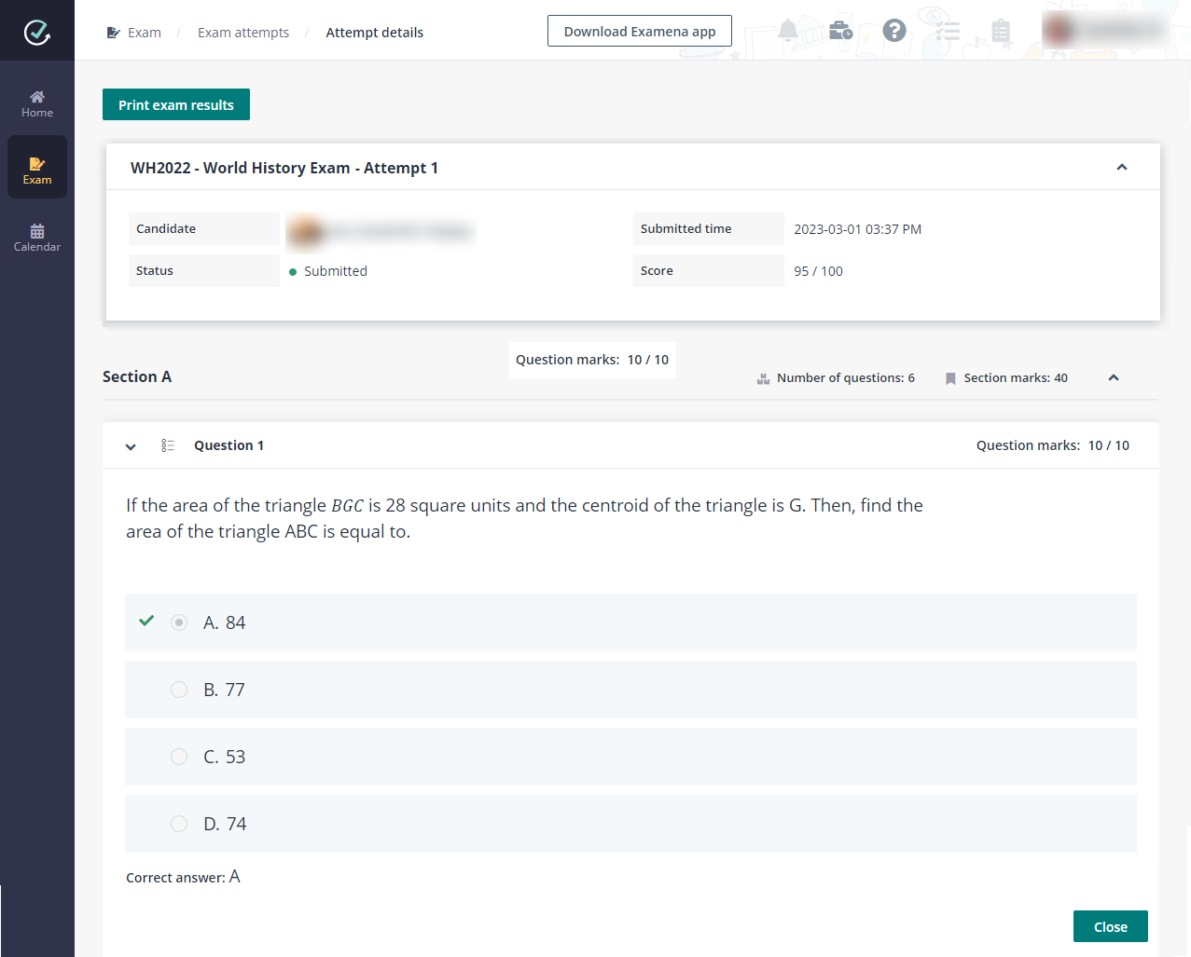Navigate to Exam attempts breadcrumb
Viewport: 1191px width, 957px height.
click(x=242, y=33)
